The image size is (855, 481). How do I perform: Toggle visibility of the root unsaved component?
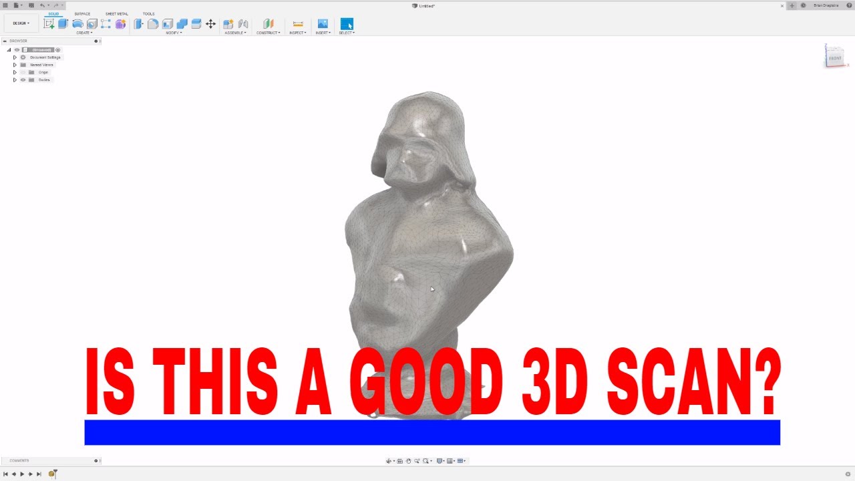(17, 50)
